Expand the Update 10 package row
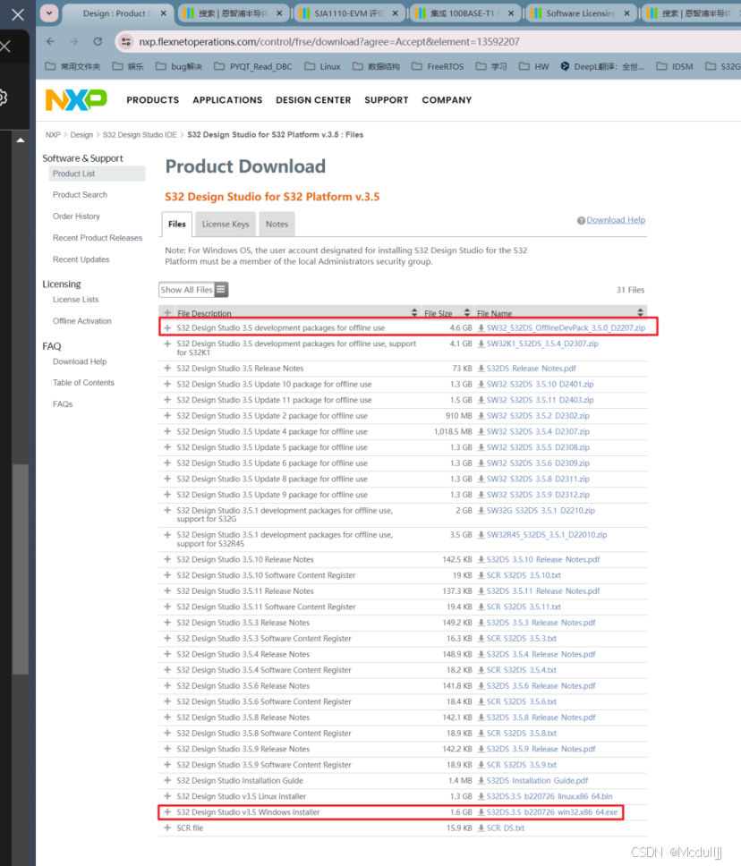The image size is (741, 866). point(167,384)
